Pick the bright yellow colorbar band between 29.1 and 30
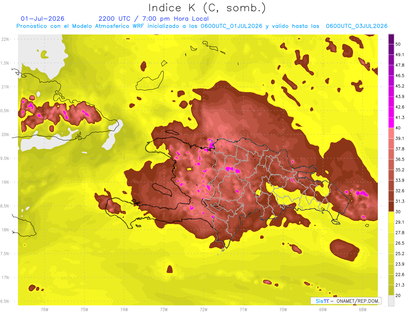407x314 pixels. (x=391, y=217)
